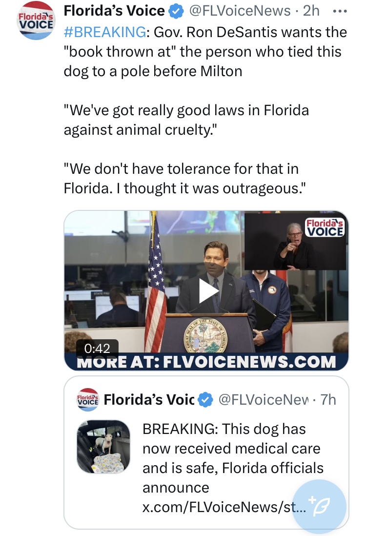The height and width of the screenshot is (536, 366).
Task: Open Florida's Voice profile avatar
Action: click(36, 21)
